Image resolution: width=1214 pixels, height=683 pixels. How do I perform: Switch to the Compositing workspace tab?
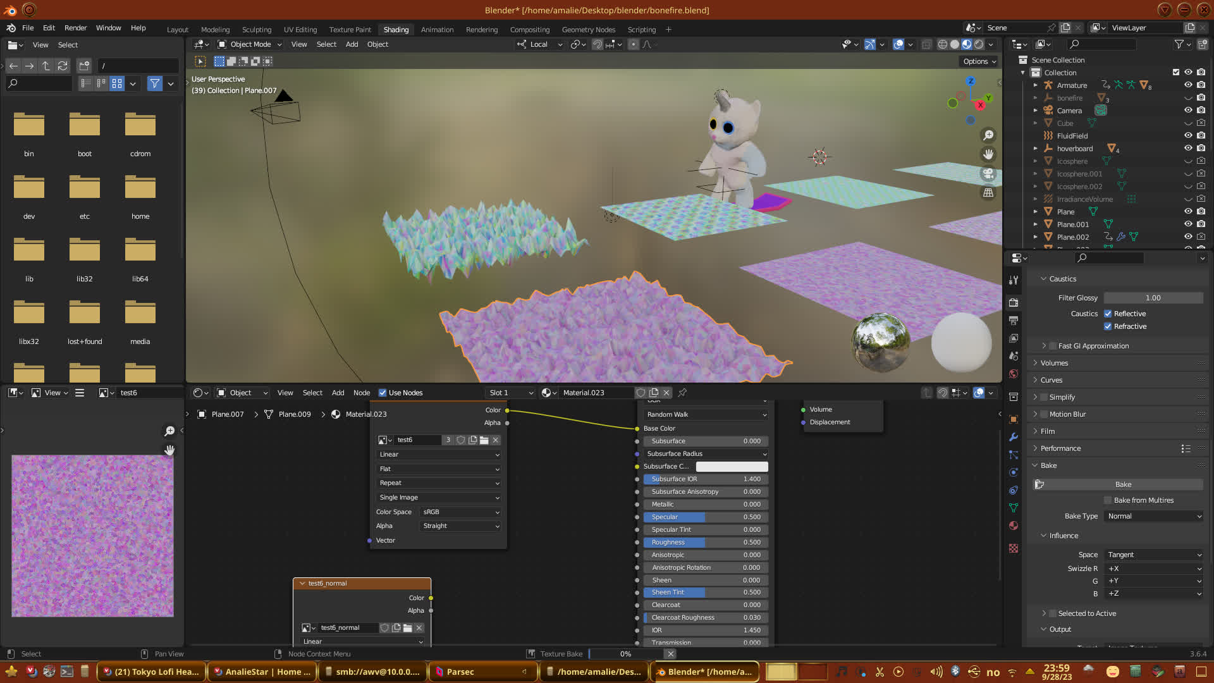click(x=529, y=30)
